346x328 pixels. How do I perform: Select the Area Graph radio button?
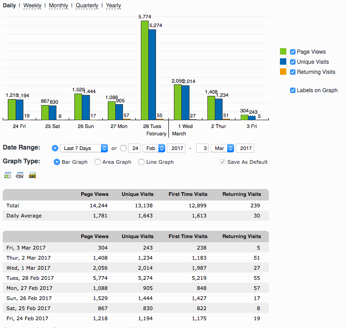click(98, 162)
